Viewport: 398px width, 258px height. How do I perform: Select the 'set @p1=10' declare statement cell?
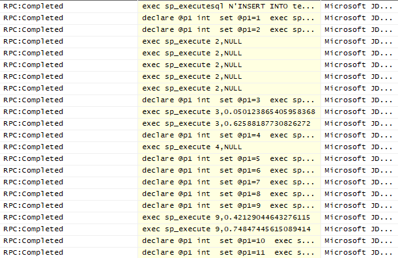(x=229, y=241)
